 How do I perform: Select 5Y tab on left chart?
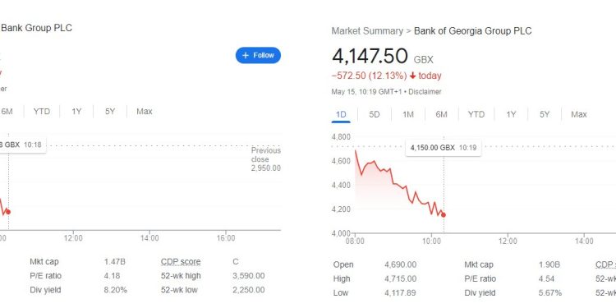pyautogui.click(x=109, y=112)
